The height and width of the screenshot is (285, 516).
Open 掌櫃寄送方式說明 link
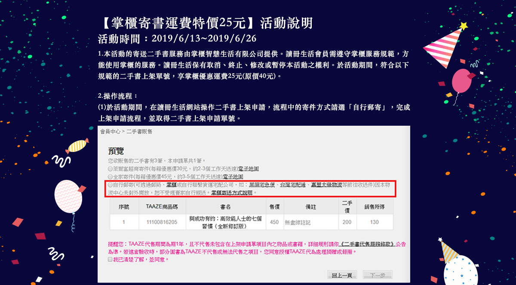pyautogui.click(x=231, y=192)
